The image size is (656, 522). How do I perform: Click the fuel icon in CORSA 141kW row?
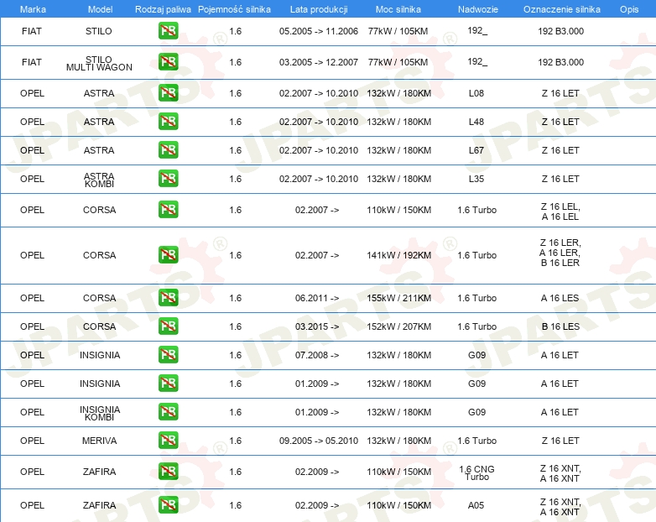[x=168, y=255]
